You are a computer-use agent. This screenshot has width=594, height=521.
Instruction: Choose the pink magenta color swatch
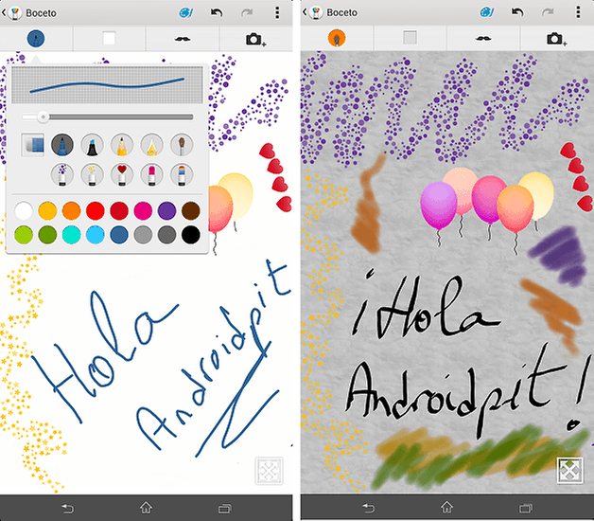(x=143, y=210)
